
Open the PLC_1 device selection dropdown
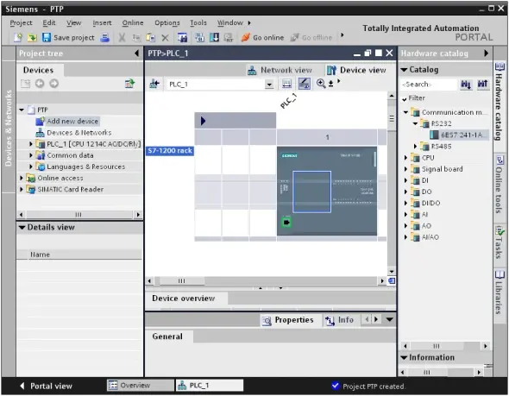269,85
